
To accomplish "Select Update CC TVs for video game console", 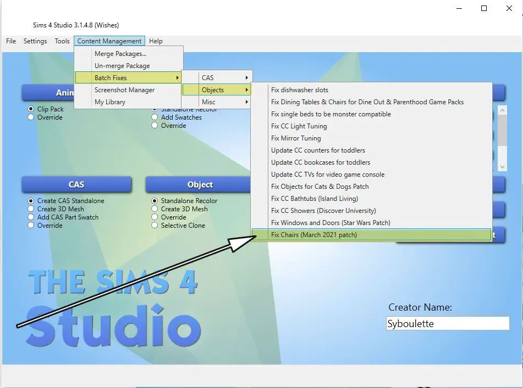I will tap(372, 175).
